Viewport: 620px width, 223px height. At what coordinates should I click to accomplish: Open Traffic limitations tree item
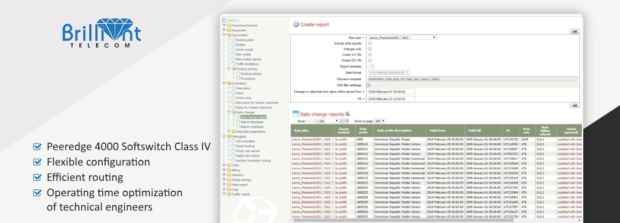click(247, 64)
